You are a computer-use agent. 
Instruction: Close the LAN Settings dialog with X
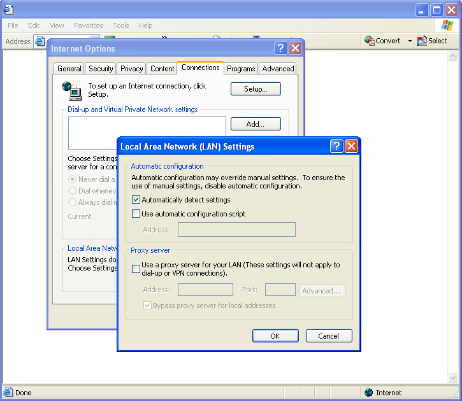click(x=351, y=146)
